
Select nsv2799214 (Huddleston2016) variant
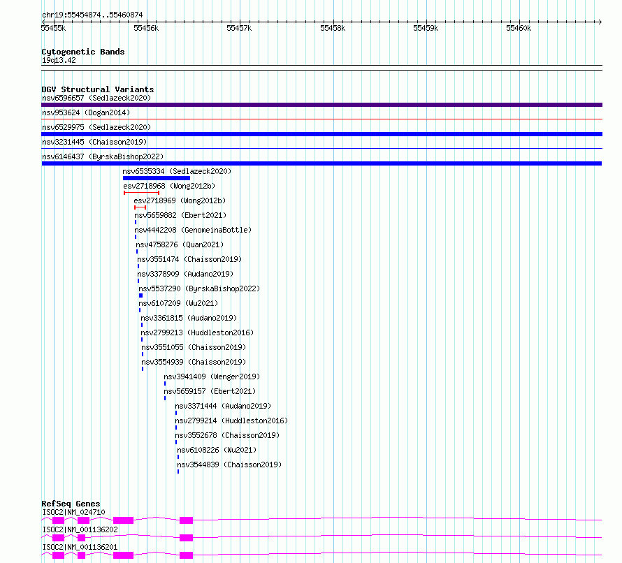pyautogui.click(x=231, y=421)
